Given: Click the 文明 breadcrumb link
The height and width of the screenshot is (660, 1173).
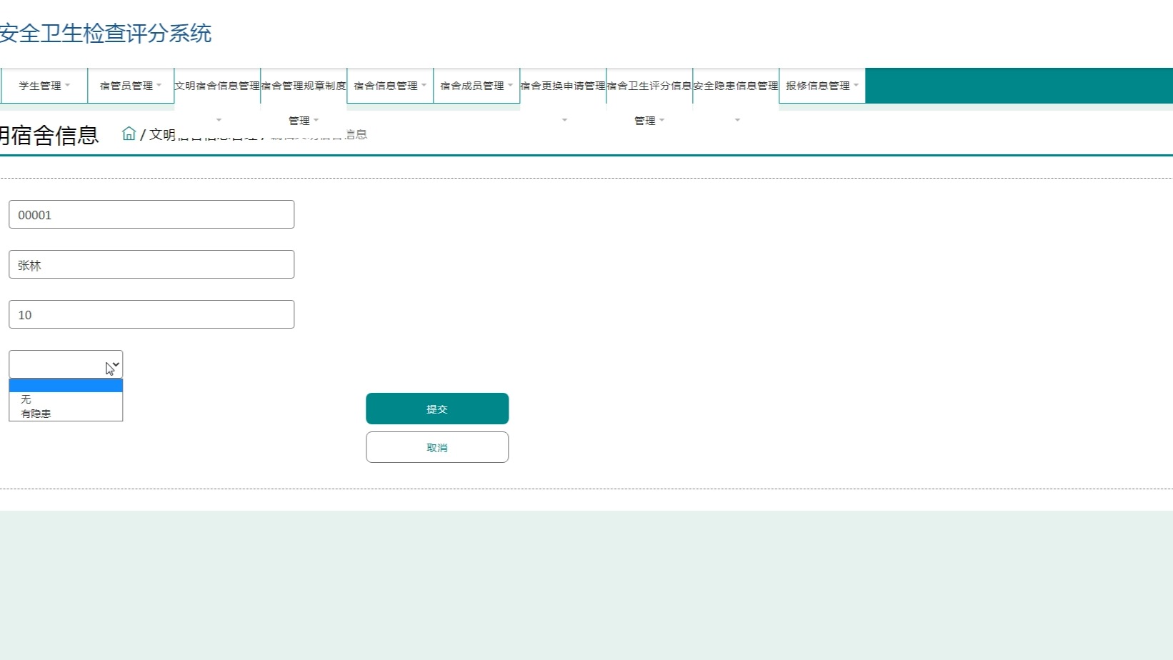Looking at the screenshot, I should click(162, 134).
